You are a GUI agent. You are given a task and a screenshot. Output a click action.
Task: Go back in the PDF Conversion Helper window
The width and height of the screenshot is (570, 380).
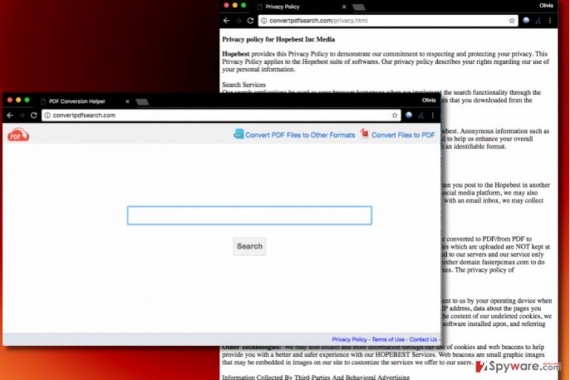coord(10,115)
